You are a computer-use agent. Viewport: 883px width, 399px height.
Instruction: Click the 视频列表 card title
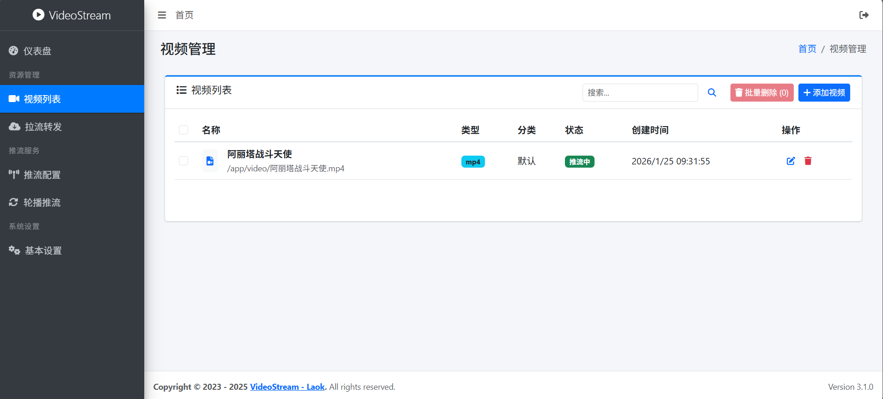tap(211, 90)
